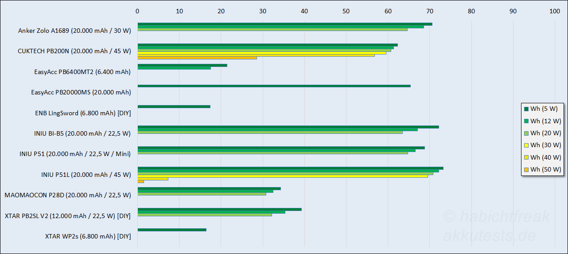The height and width of the screenshot is (254, 568).
Task: Click the Wh (5 W) legend color swatch
Action: (526, 109)
